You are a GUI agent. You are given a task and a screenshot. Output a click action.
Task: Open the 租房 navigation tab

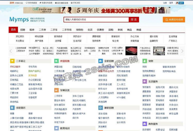32,30
